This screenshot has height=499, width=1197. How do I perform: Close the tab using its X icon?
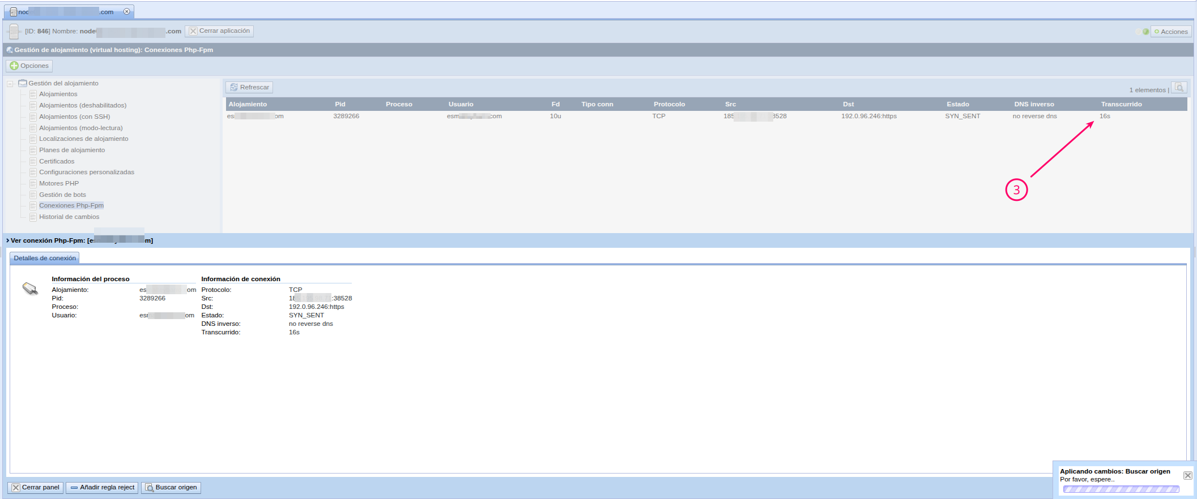[127, 11]
